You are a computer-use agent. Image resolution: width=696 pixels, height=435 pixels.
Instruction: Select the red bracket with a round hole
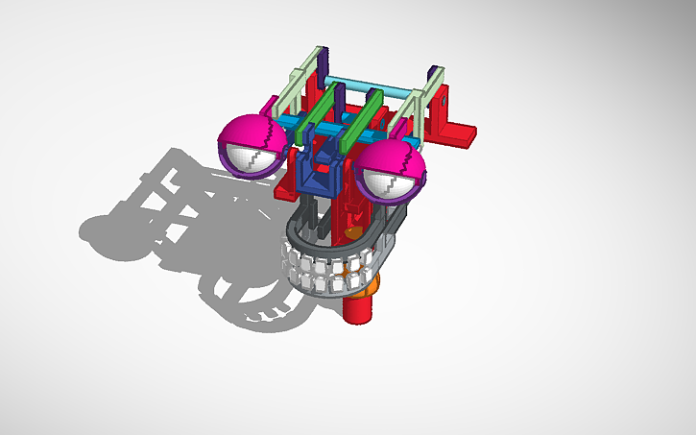(447, 118)
